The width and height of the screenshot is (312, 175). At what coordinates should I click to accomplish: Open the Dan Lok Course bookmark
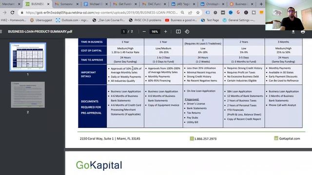(x=109, y=20)
